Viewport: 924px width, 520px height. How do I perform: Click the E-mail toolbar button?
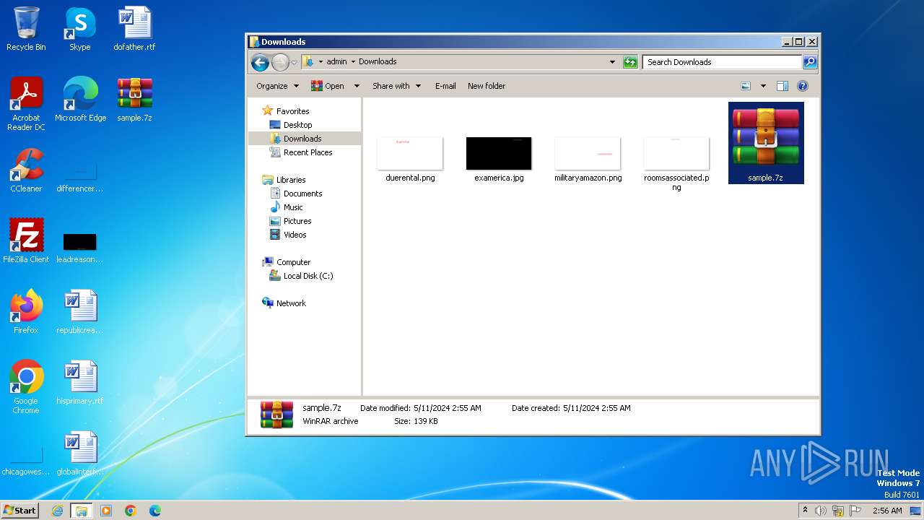click(x=445, y=86)
